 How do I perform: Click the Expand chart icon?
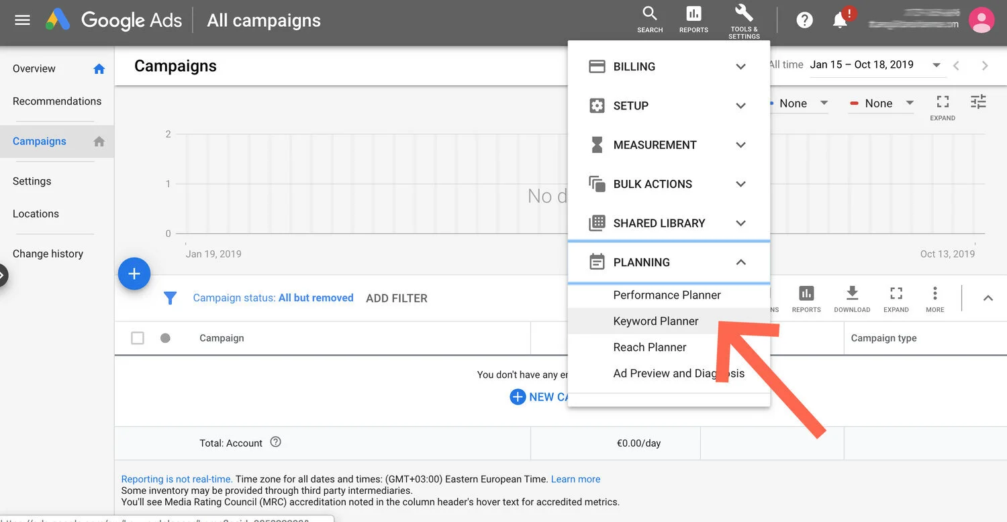point(943,106)
